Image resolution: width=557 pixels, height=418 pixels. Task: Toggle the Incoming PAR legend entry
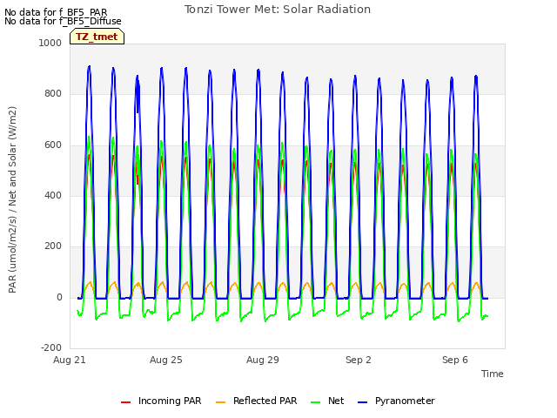(161, 401)
